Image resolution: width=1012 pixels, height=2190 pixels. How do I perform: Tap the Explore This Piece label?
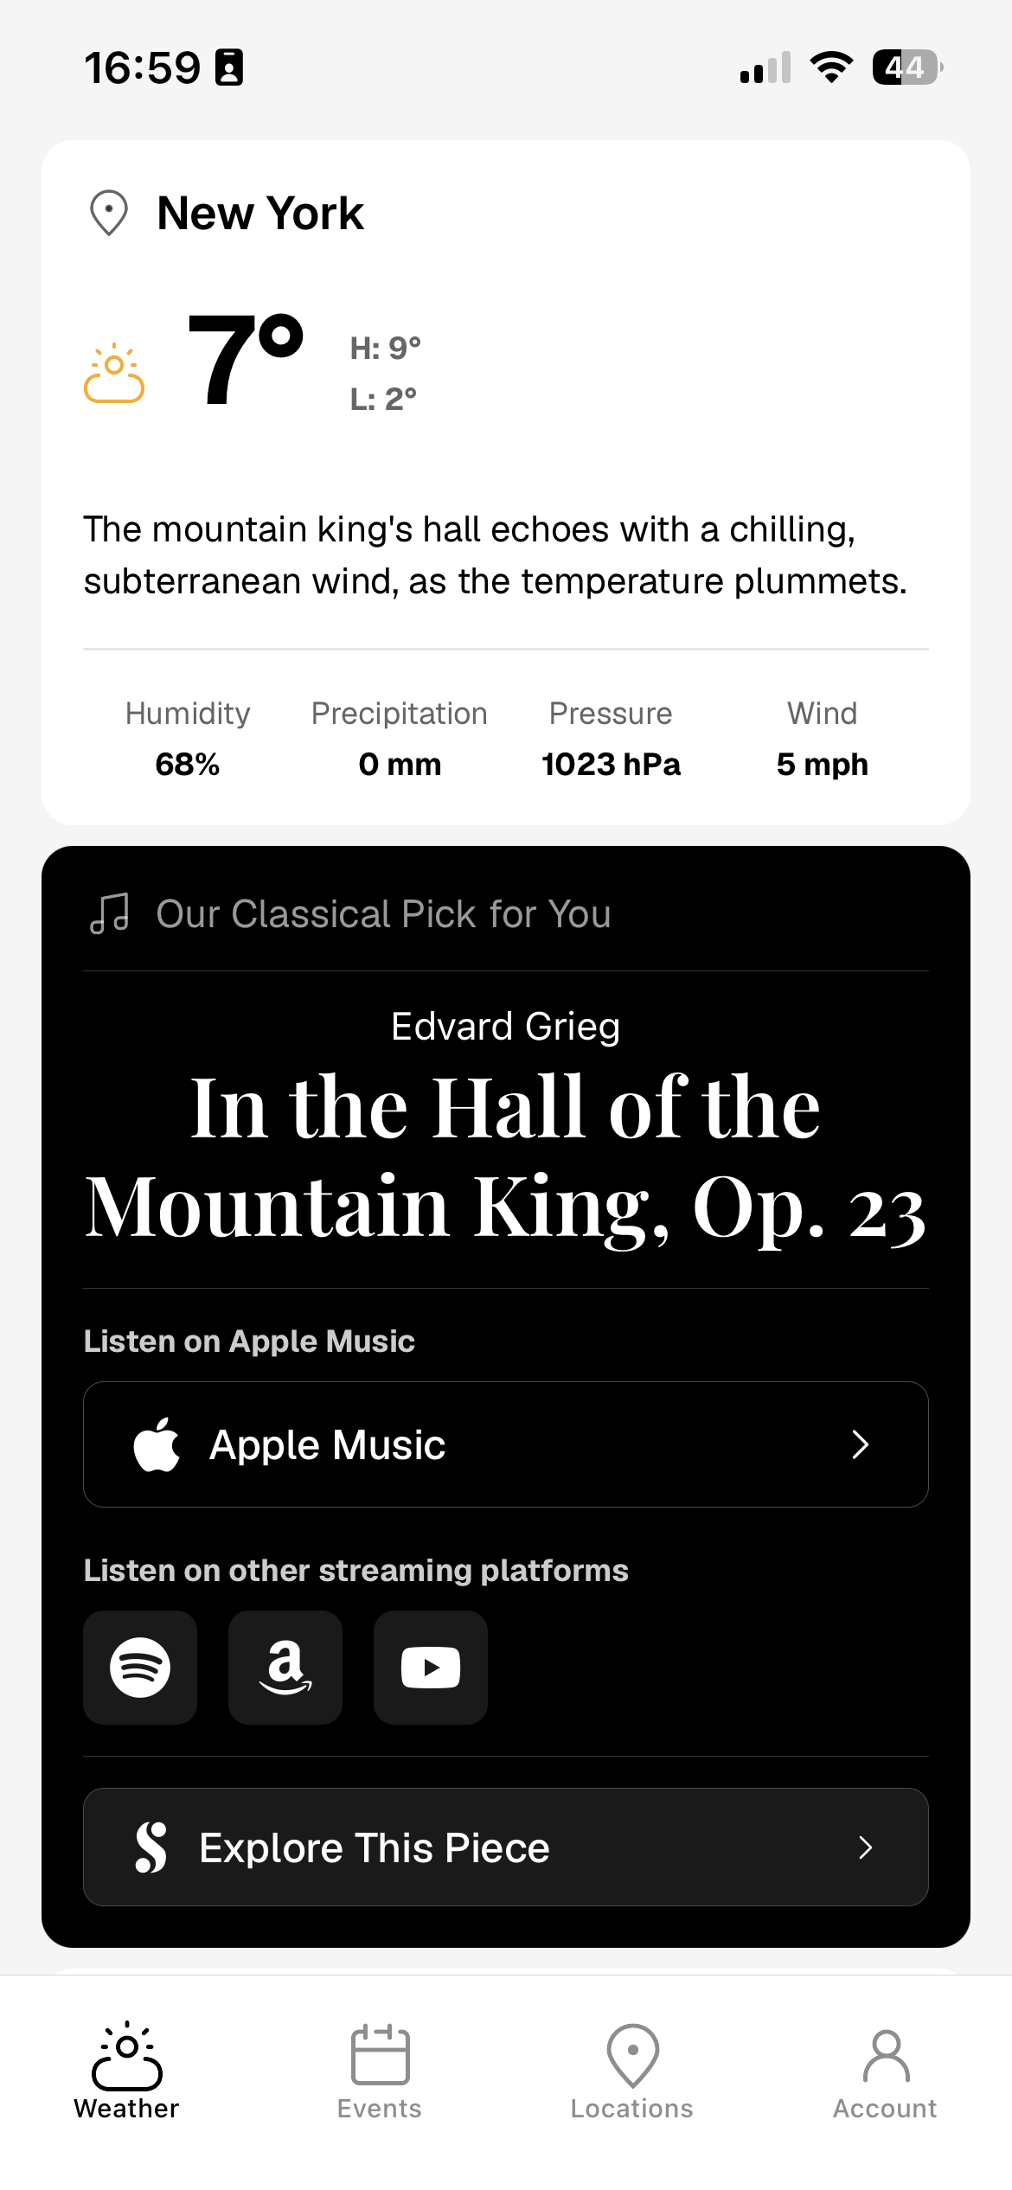click(x=375, y=1847)
